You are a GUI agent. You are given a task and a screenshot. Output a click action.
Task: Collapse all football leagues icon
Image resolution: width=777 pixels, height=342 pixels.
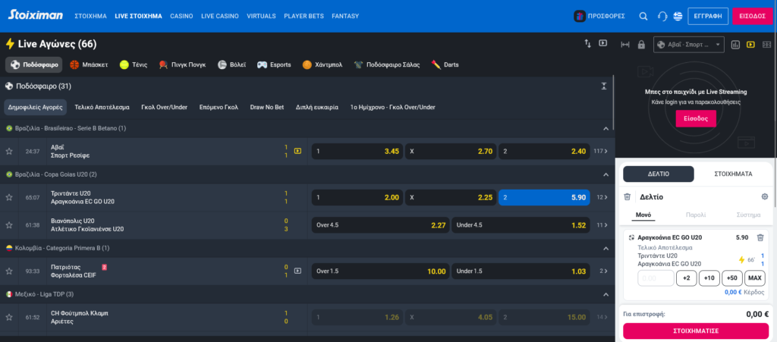click(603, 86)
